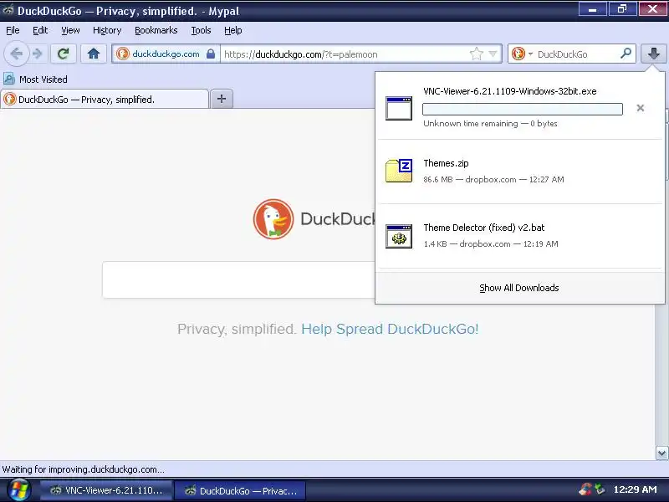Select Theme Detector (fixed) v2.bat entry name
Screen dimensions: 669x502
[x=484, y=228]
